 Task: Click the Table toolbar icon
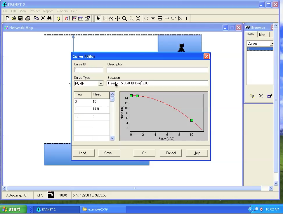tap(81, 18)
